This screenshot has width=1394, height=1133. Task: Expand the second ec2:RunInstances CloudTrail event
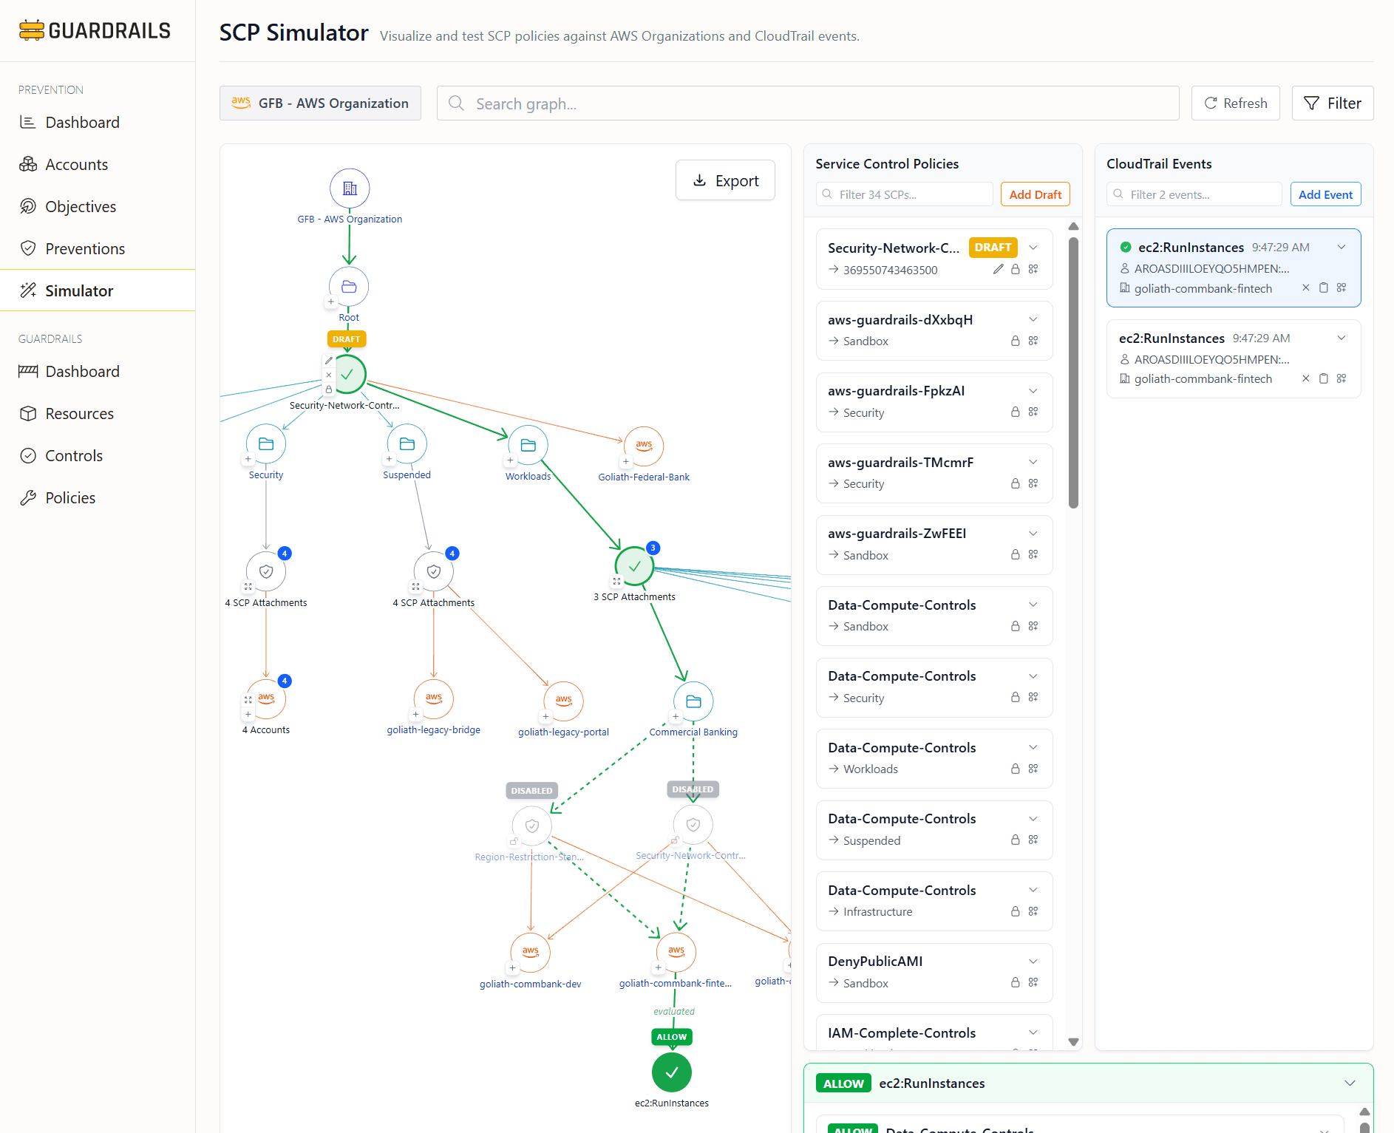coord(1342,338)
